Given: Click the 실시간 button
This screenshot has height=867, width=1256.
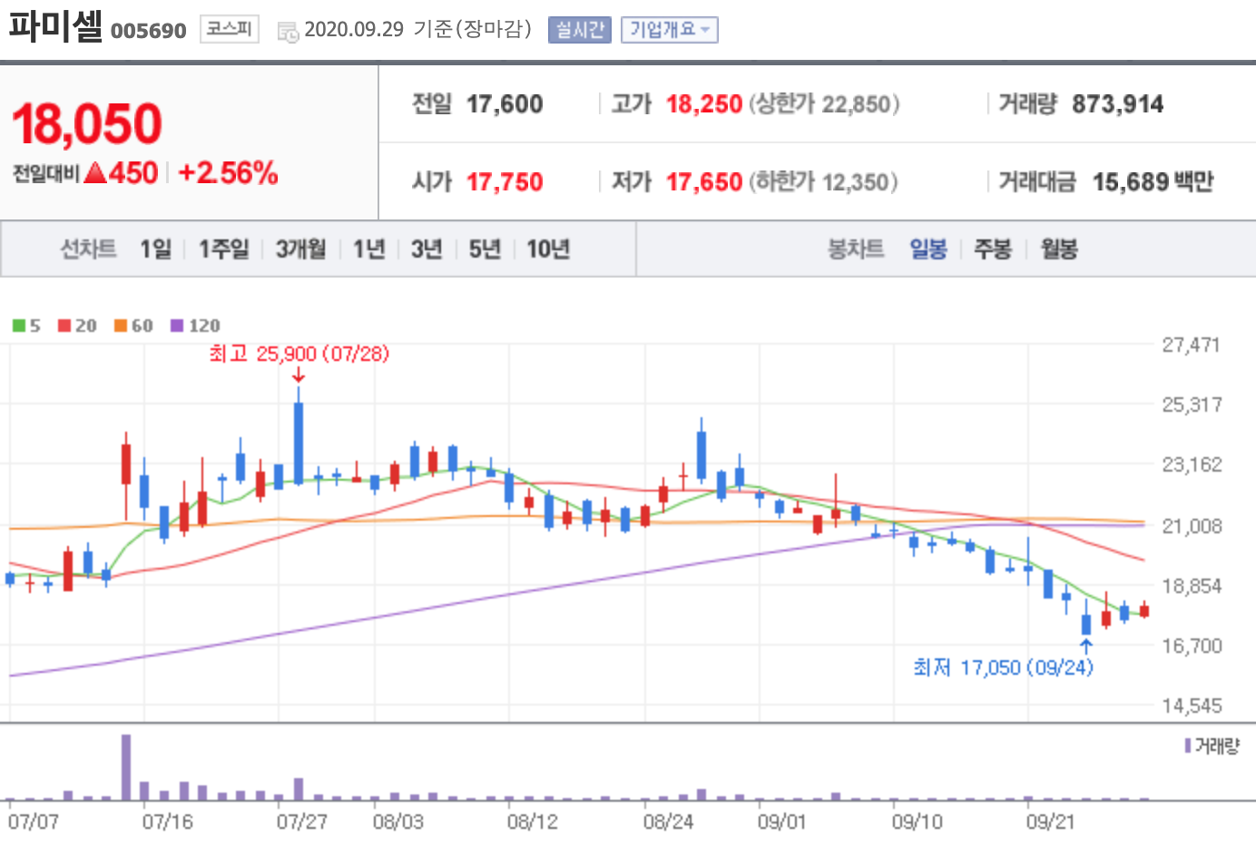Looking at the screenshot, I should [580, 30].
